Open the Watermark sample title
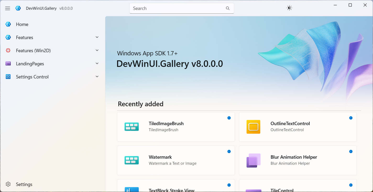Screen dimensions: 373x192 [160, 157]
